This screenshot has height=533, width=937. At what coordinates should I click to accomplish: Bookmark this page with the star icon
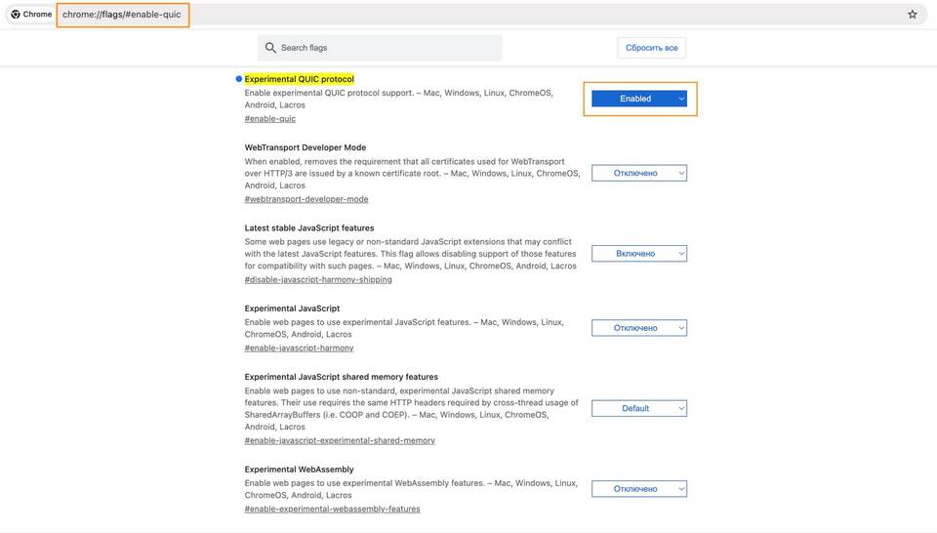pyautogui.click(x=913, y=15)
